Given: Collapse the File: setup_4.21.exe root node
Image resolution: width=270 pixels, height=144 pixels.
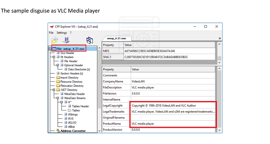Looking at the screenshot, I should 50,49.
